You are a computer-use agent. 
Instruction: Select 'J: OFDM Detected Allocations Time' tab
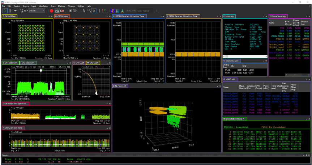pos(183,16)
